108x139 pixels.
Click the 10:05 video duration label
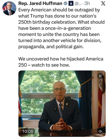pos(28,131)
